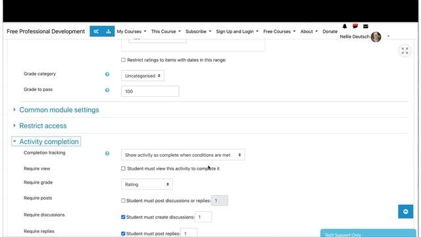Open the envelope mail icon
This screenshot has height=237, width=421.
[366, 26]
